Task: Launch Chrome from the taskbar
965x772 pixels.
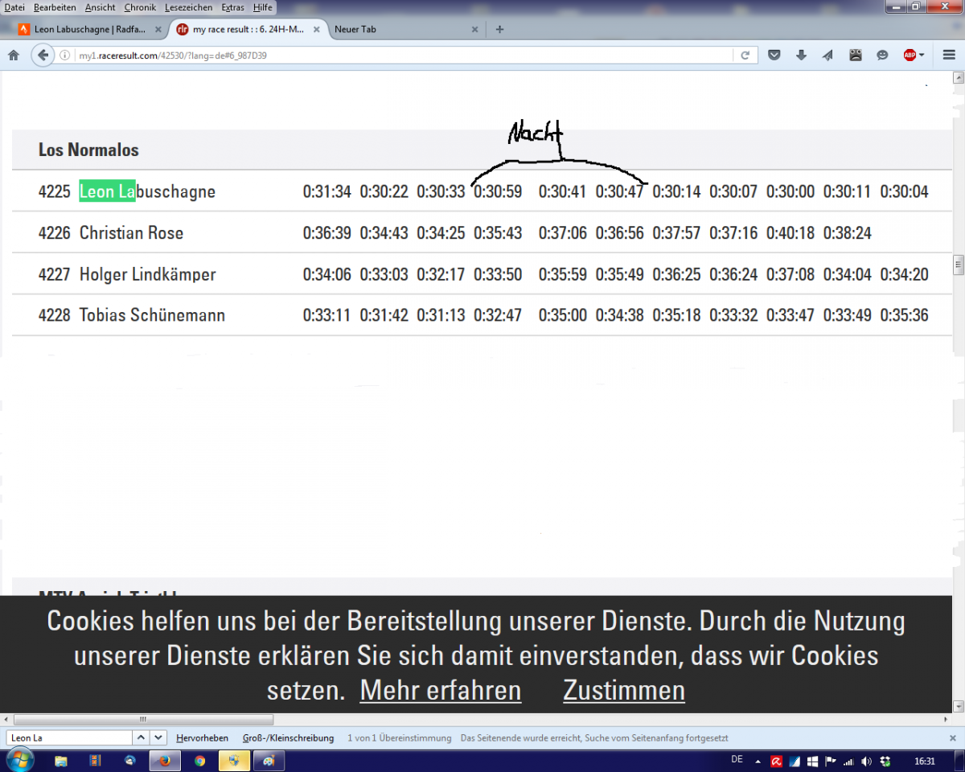Action: (x=199, y=761)
